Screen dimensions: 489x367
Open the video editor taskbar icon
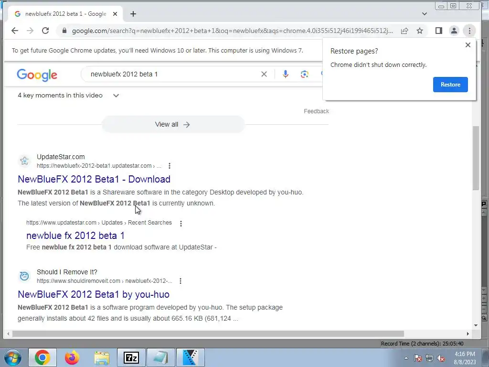point(191,357)
